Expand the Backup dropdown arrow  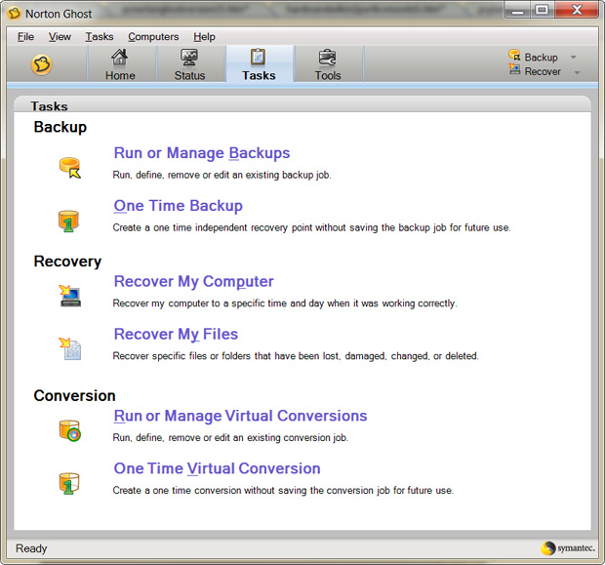[x=574, y=58]
